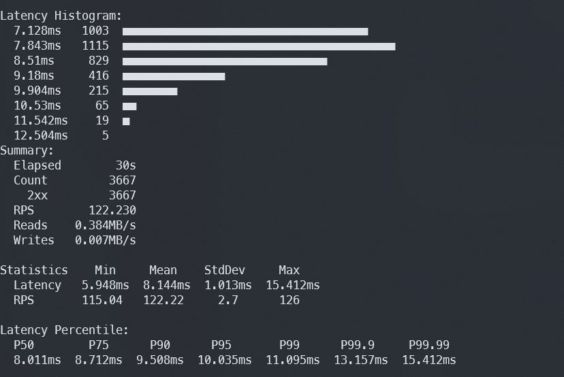The width and height of the screenshot is (564, 377).
Task: Click the "Summary:" heading
Action: pyautogui.click(x=27, y=150)
